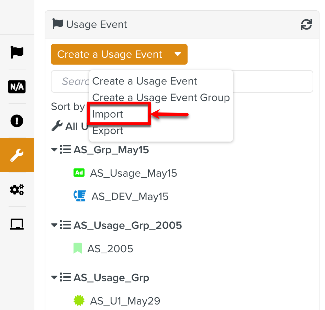Open the flag icon in the sidebar
Viewport: 325px width, 310px height.
17,52
